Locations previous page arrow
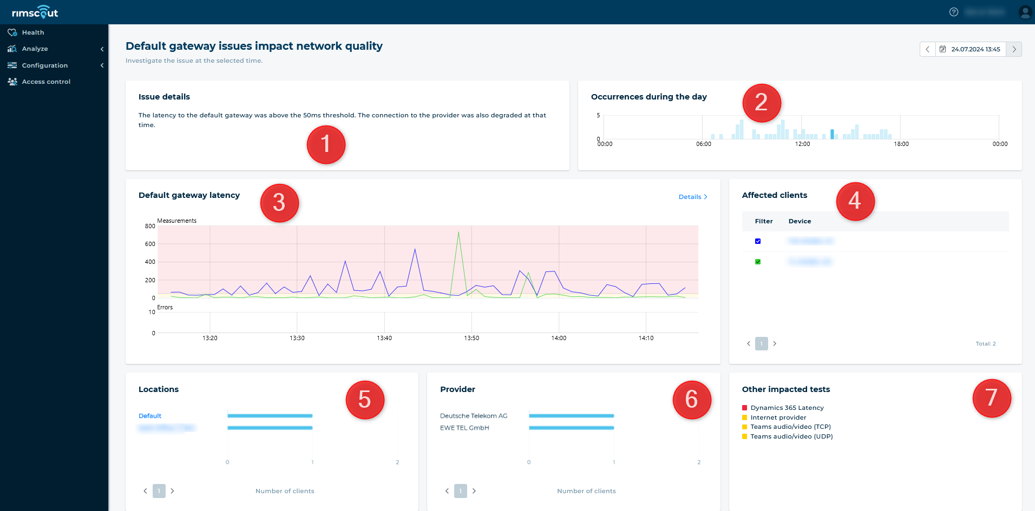 [x=145, y=491]
